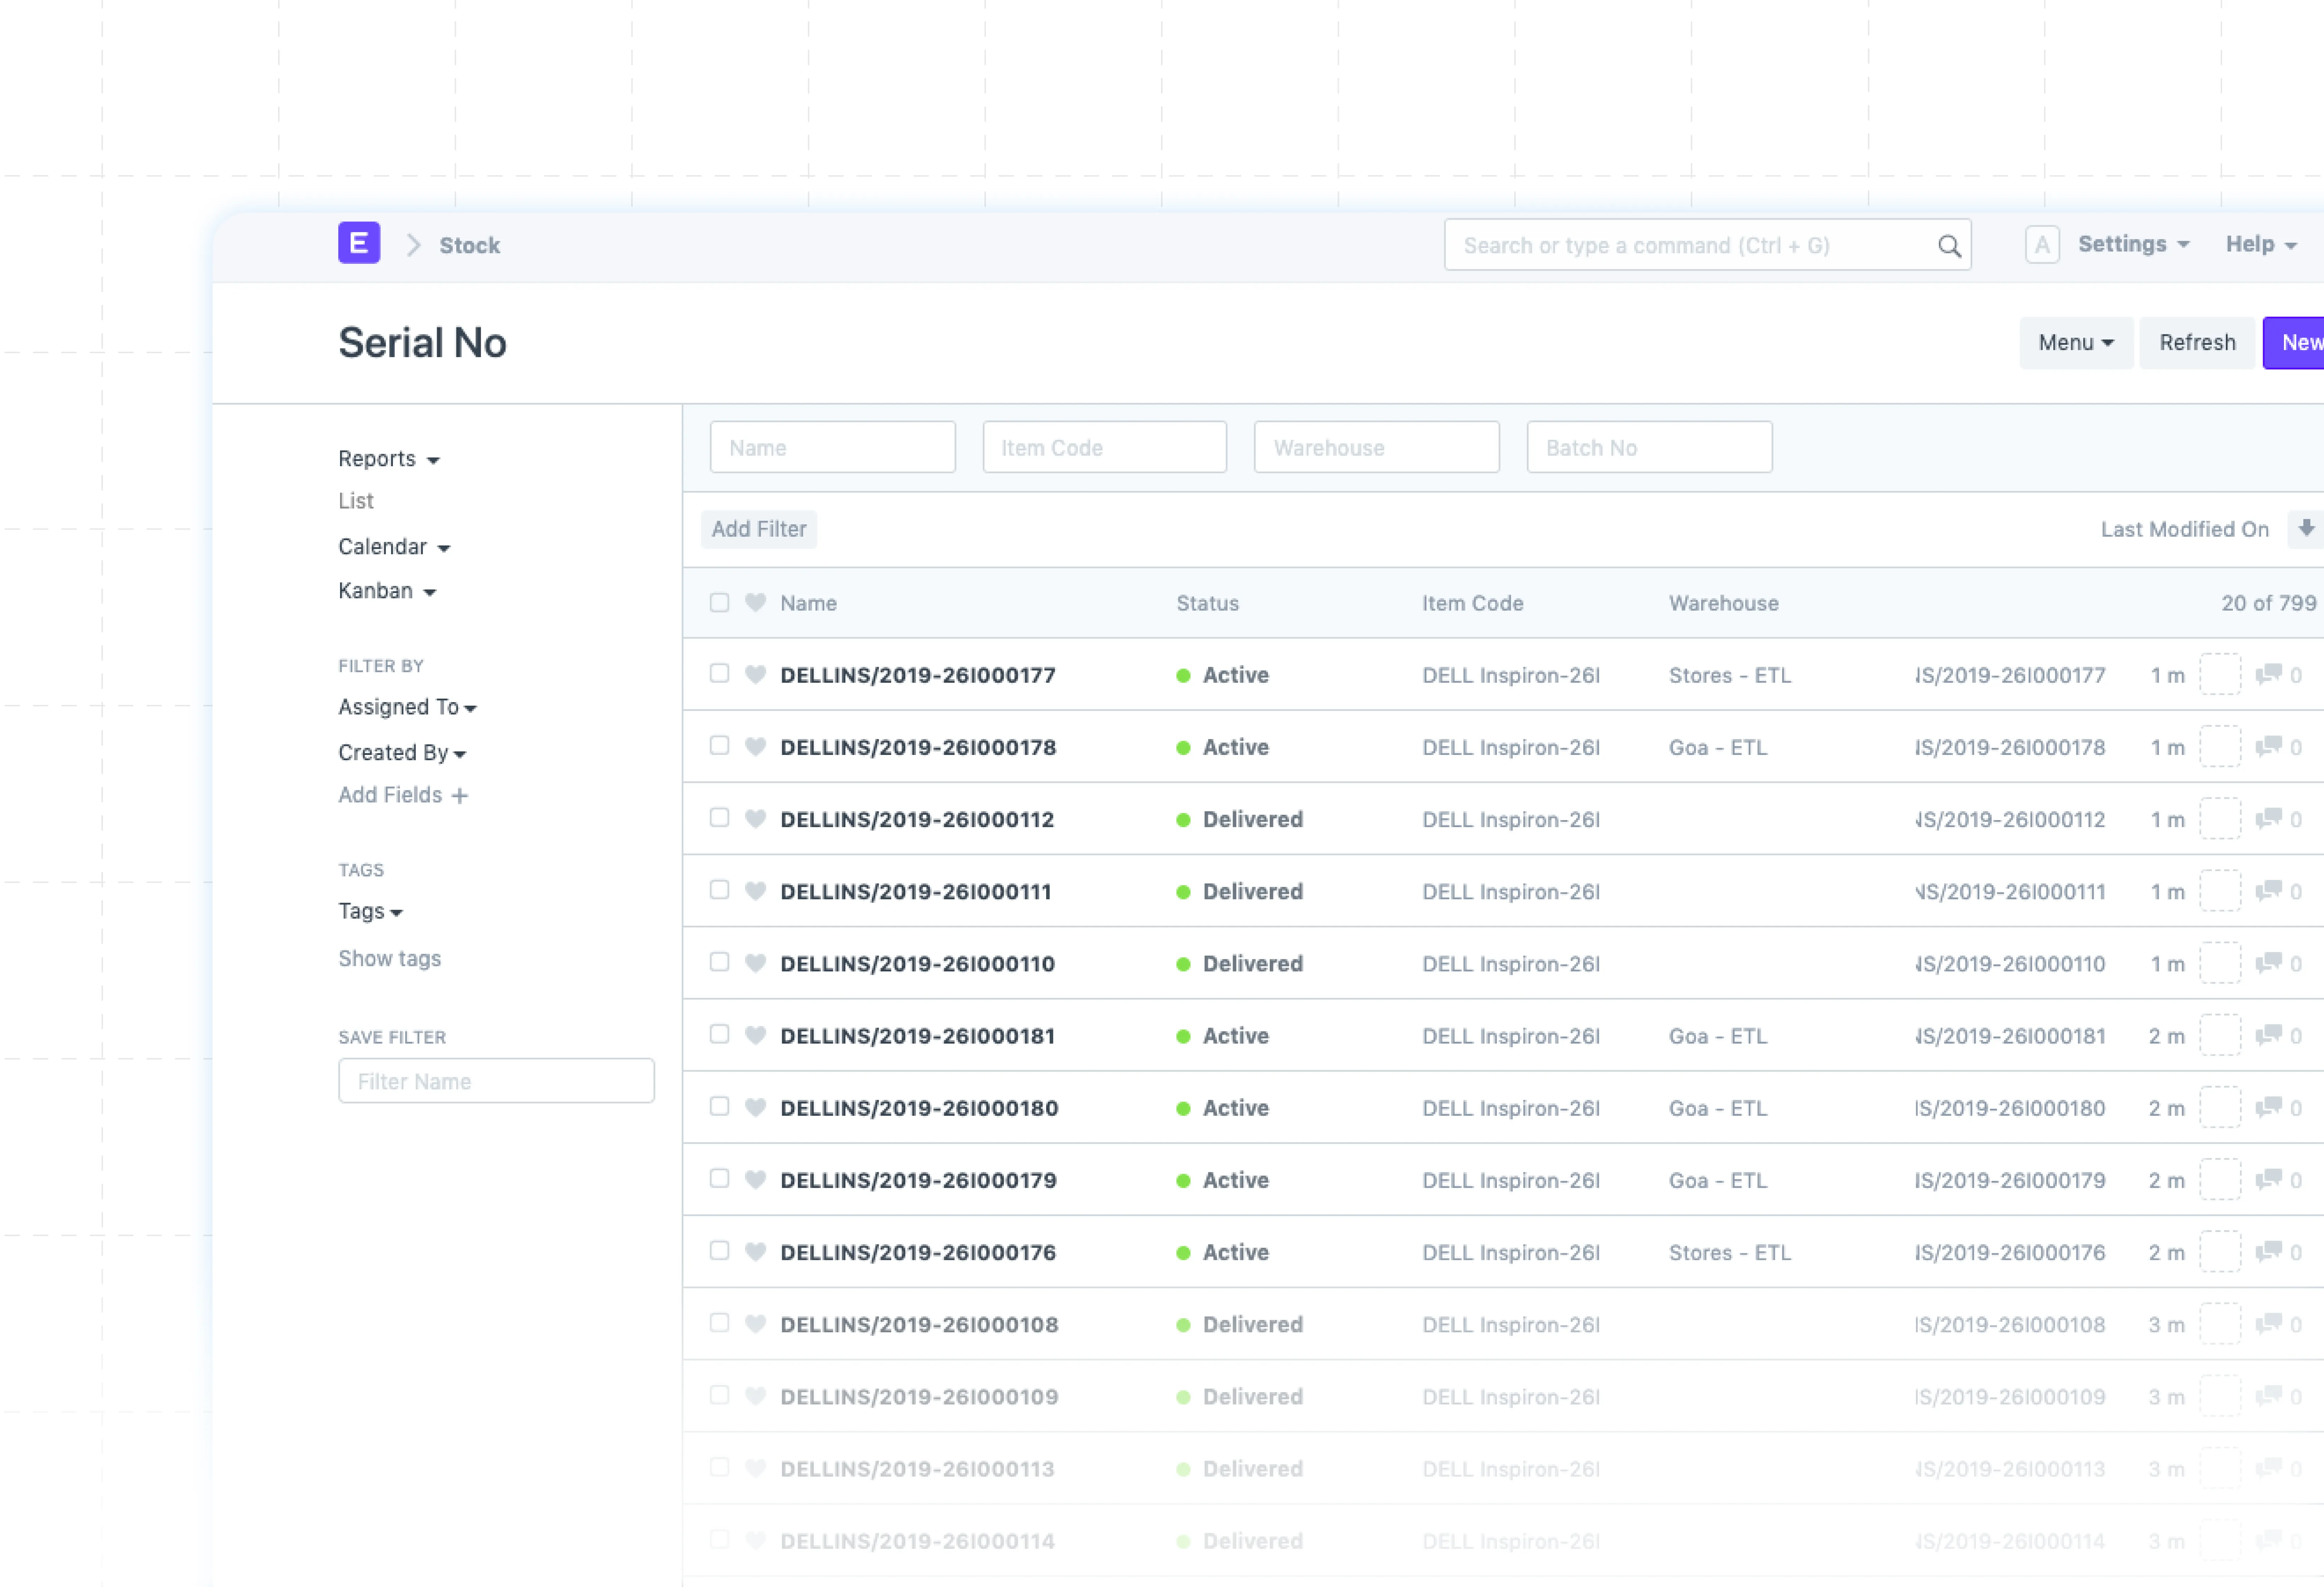Tick checkbox for DELLINS/2019-26I000176
The image size is (2324, 1587).
(x=719, y=1250)
